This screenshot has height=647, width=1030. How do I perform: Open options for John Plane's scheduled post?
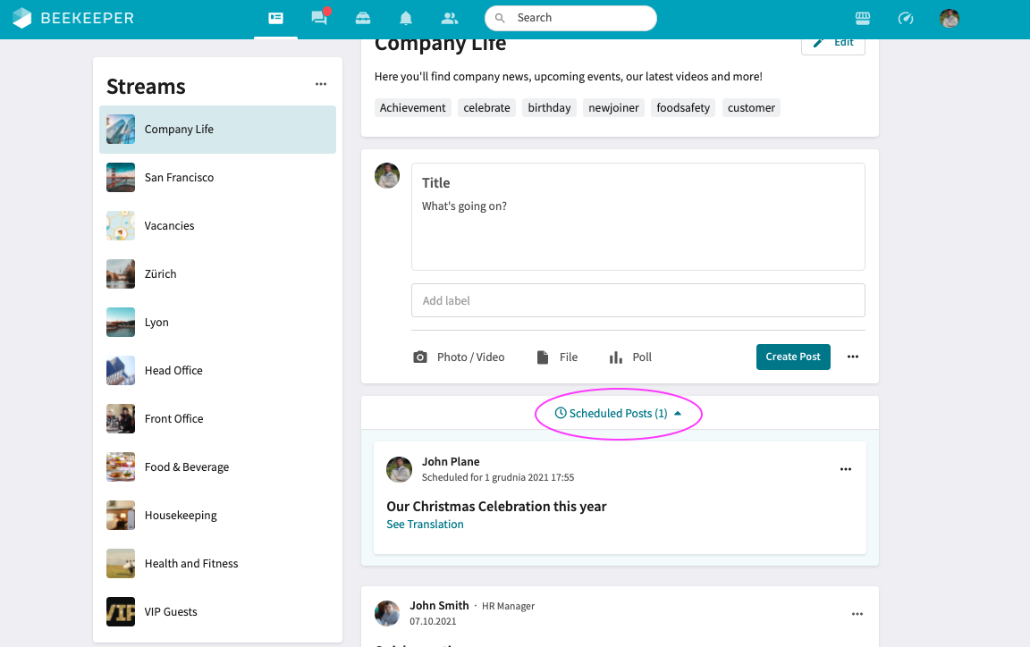846,469
